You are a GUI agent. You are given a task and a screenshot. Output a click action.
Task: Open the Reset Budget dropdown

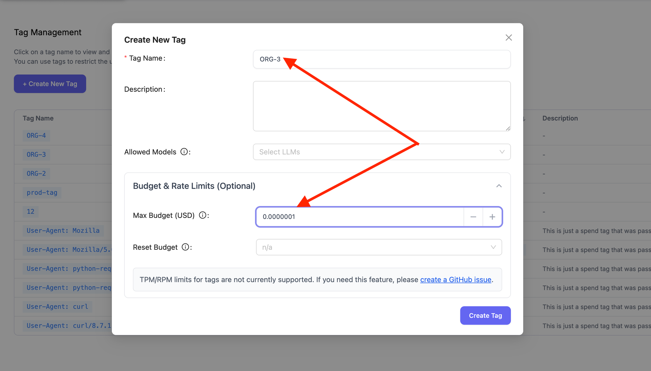click(x=378, y=247)
